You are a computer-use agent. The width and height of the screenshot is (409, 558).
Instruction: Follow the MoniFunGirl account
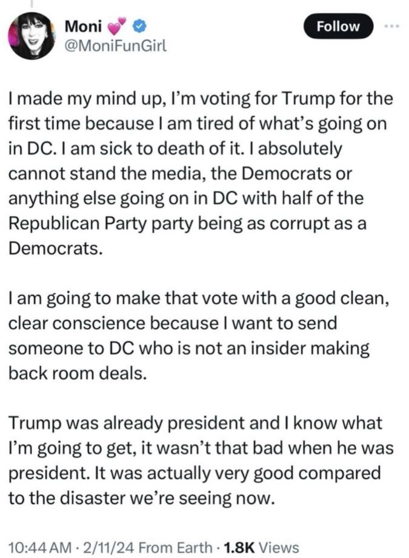pyautogui.click(x=338, y=26)
